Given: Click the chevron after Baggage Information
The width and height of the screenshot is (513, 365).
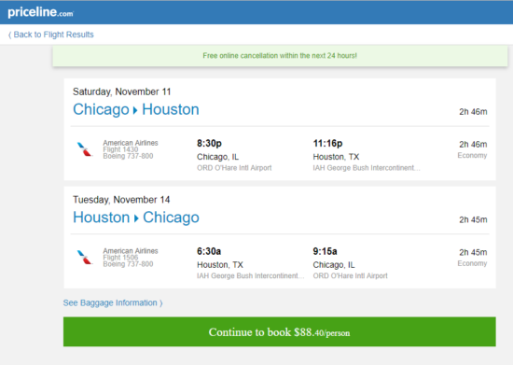Looking at the screenshot, I should click(161, 303).
